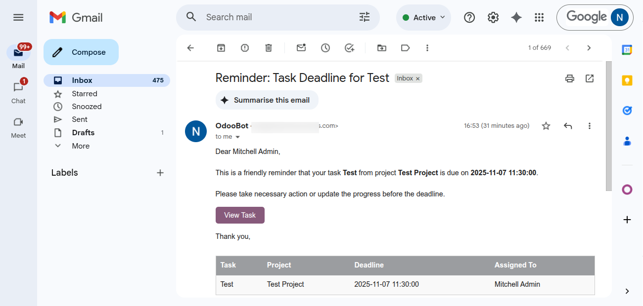The image size is (643, 306).
Task: Open the Inbox folder
Action: pyautogui.click(x=107, y=80)
